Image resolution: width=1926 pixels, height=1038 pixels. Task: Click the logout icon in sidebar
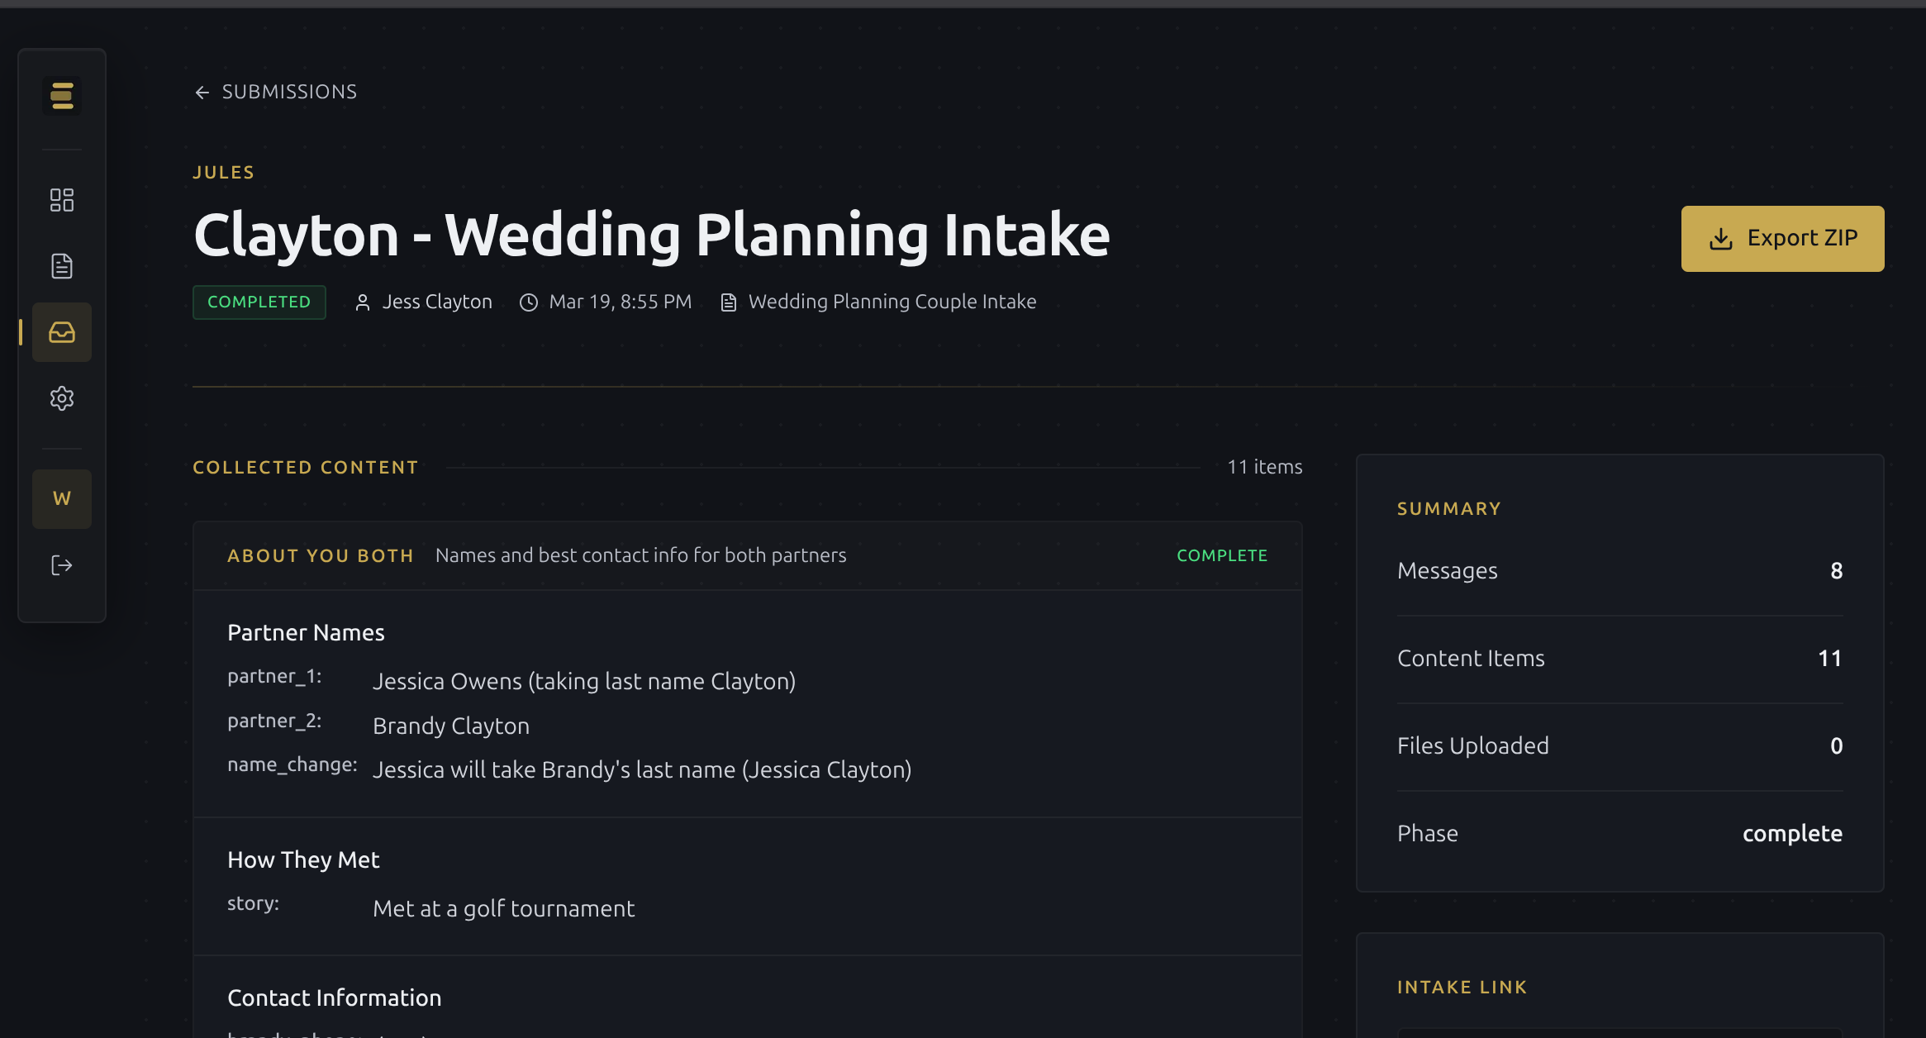62,565
